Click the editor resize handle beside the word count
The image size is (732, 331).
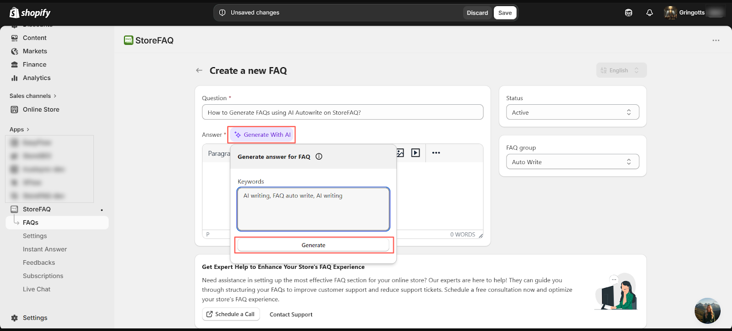[480, 235]
